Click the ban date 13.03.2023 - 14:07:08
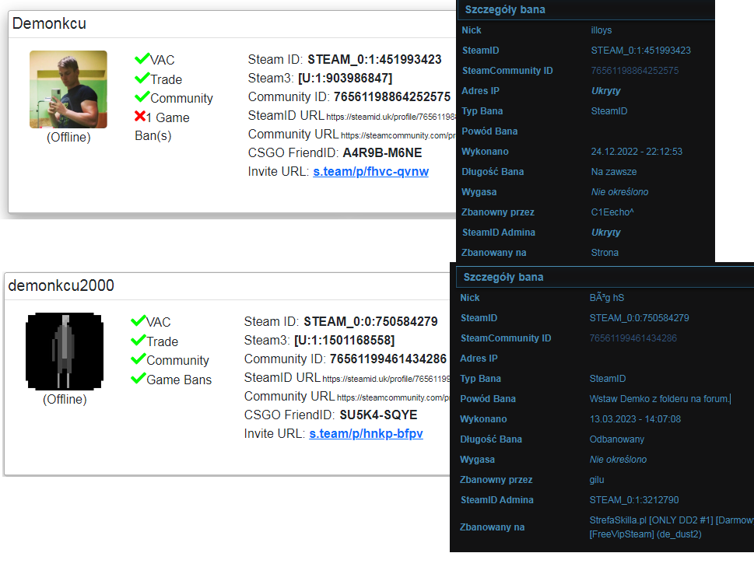Image resolution: width=754 pixels, height=574 pixels. 635,419
